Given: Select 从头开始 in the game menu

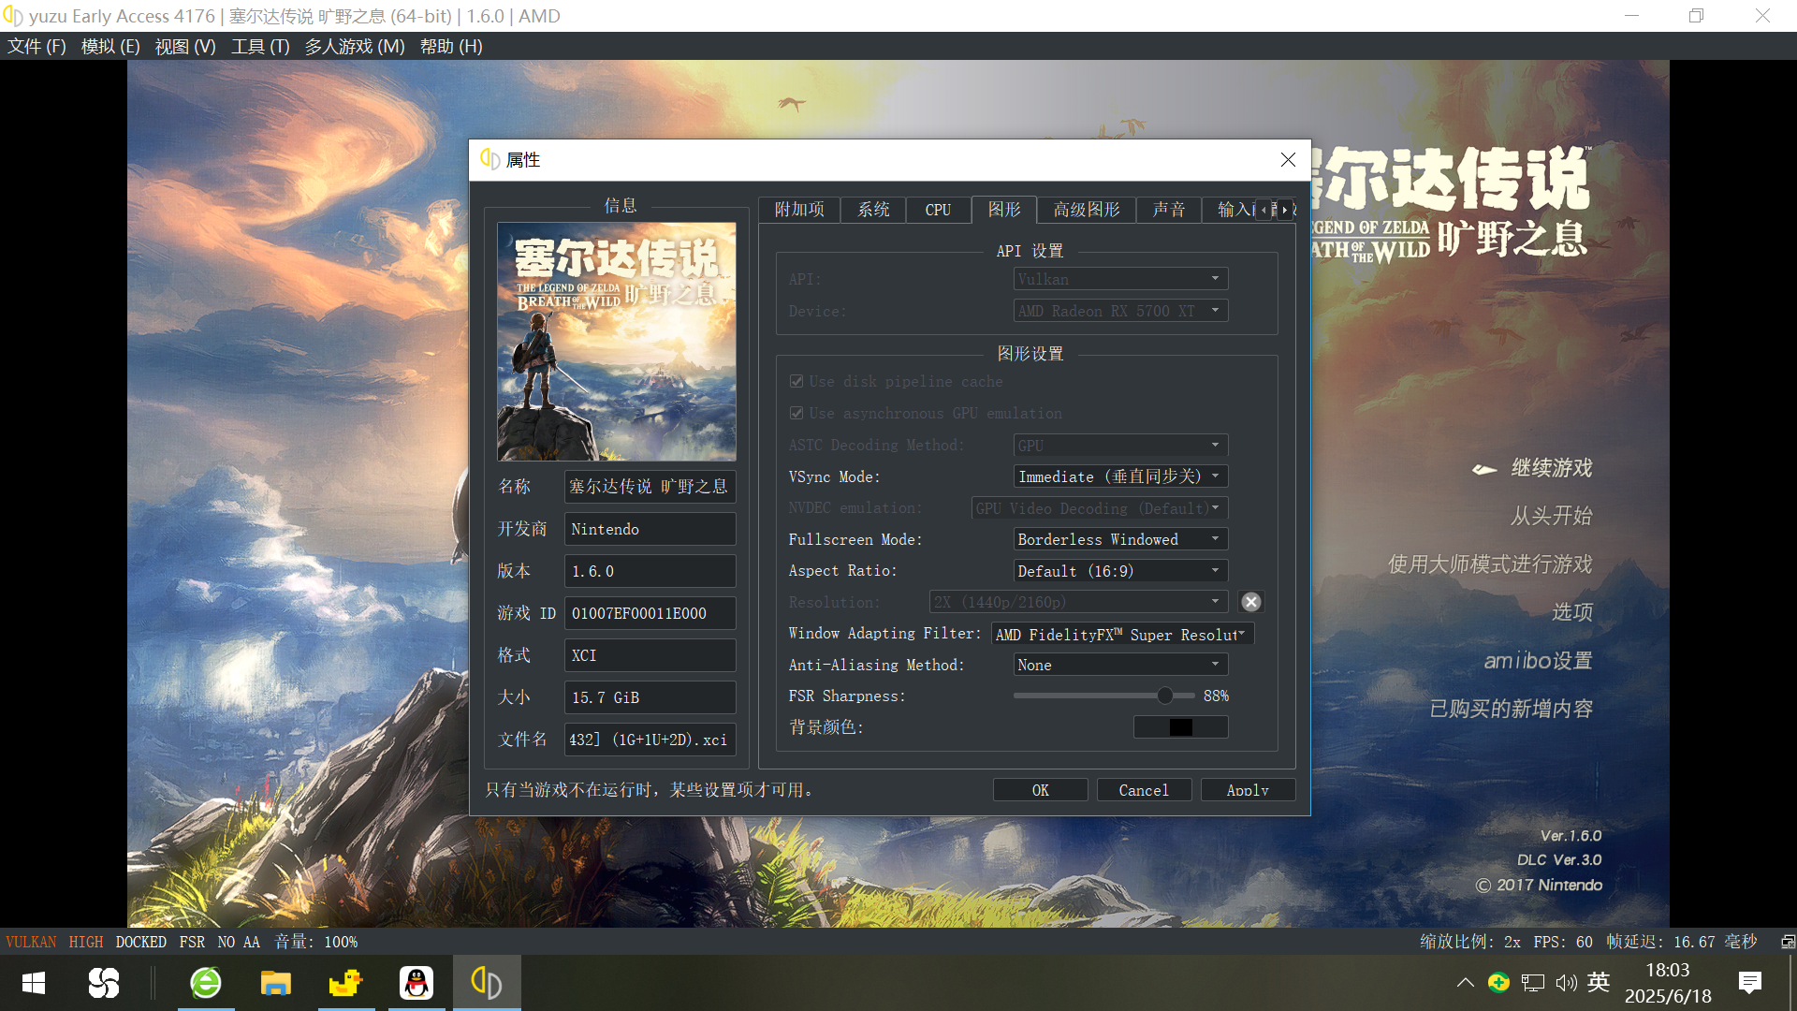Looking at the screenshot, I should click(1552, 516).
